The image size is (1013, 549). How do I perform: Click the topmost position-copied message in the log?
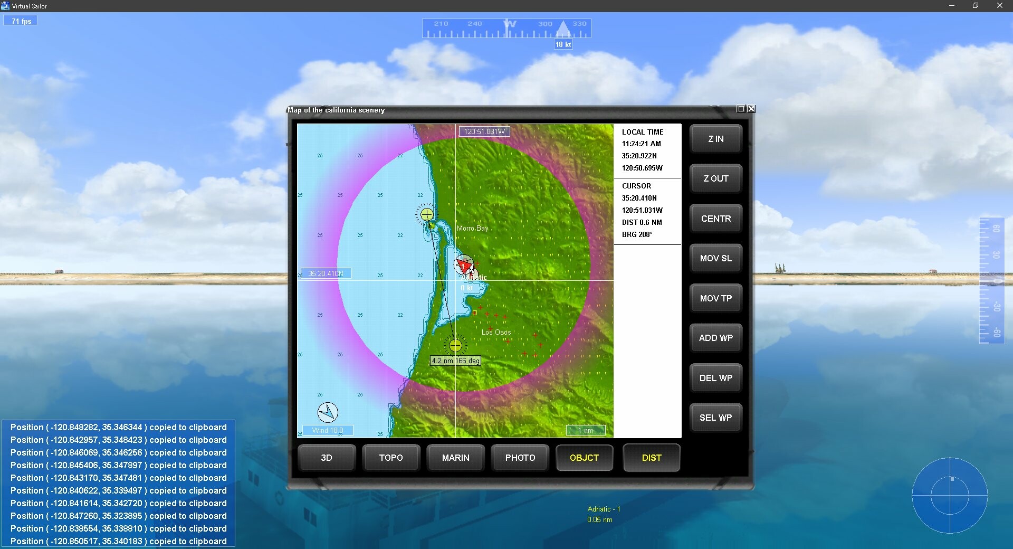tap(120, 427)
